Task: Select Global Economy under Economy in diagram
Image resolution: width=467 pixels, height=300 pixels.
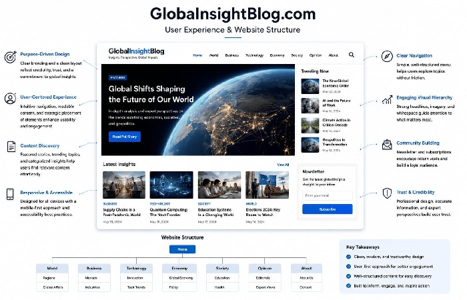Action: pos(179,278)
